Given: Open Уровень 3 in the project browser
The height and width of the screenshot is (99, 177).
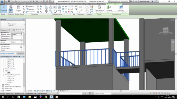Looking at the screenshot, I should click(11, 65).
